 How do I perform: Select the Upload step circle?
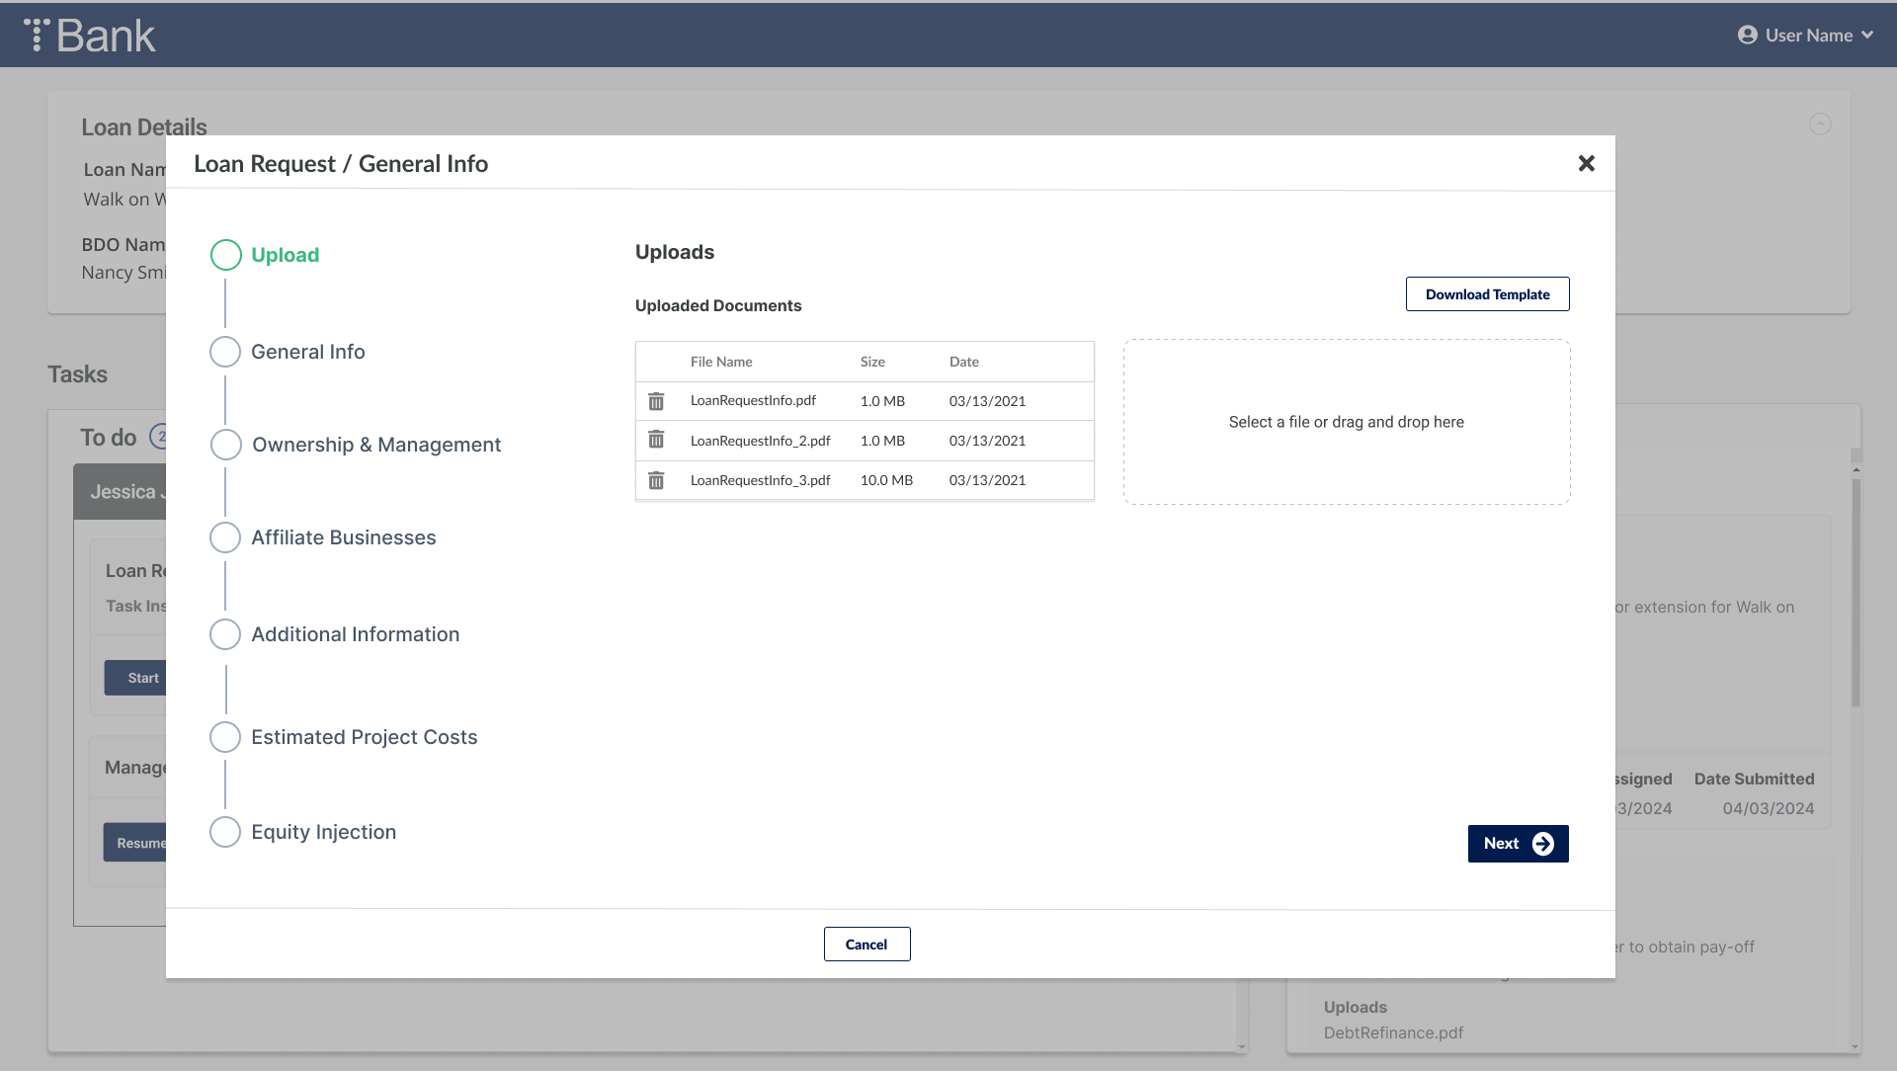tap(225, 255)
